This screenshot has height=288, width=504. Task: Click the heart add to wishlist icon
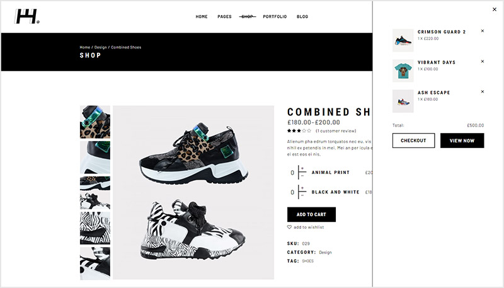(289, 227)
